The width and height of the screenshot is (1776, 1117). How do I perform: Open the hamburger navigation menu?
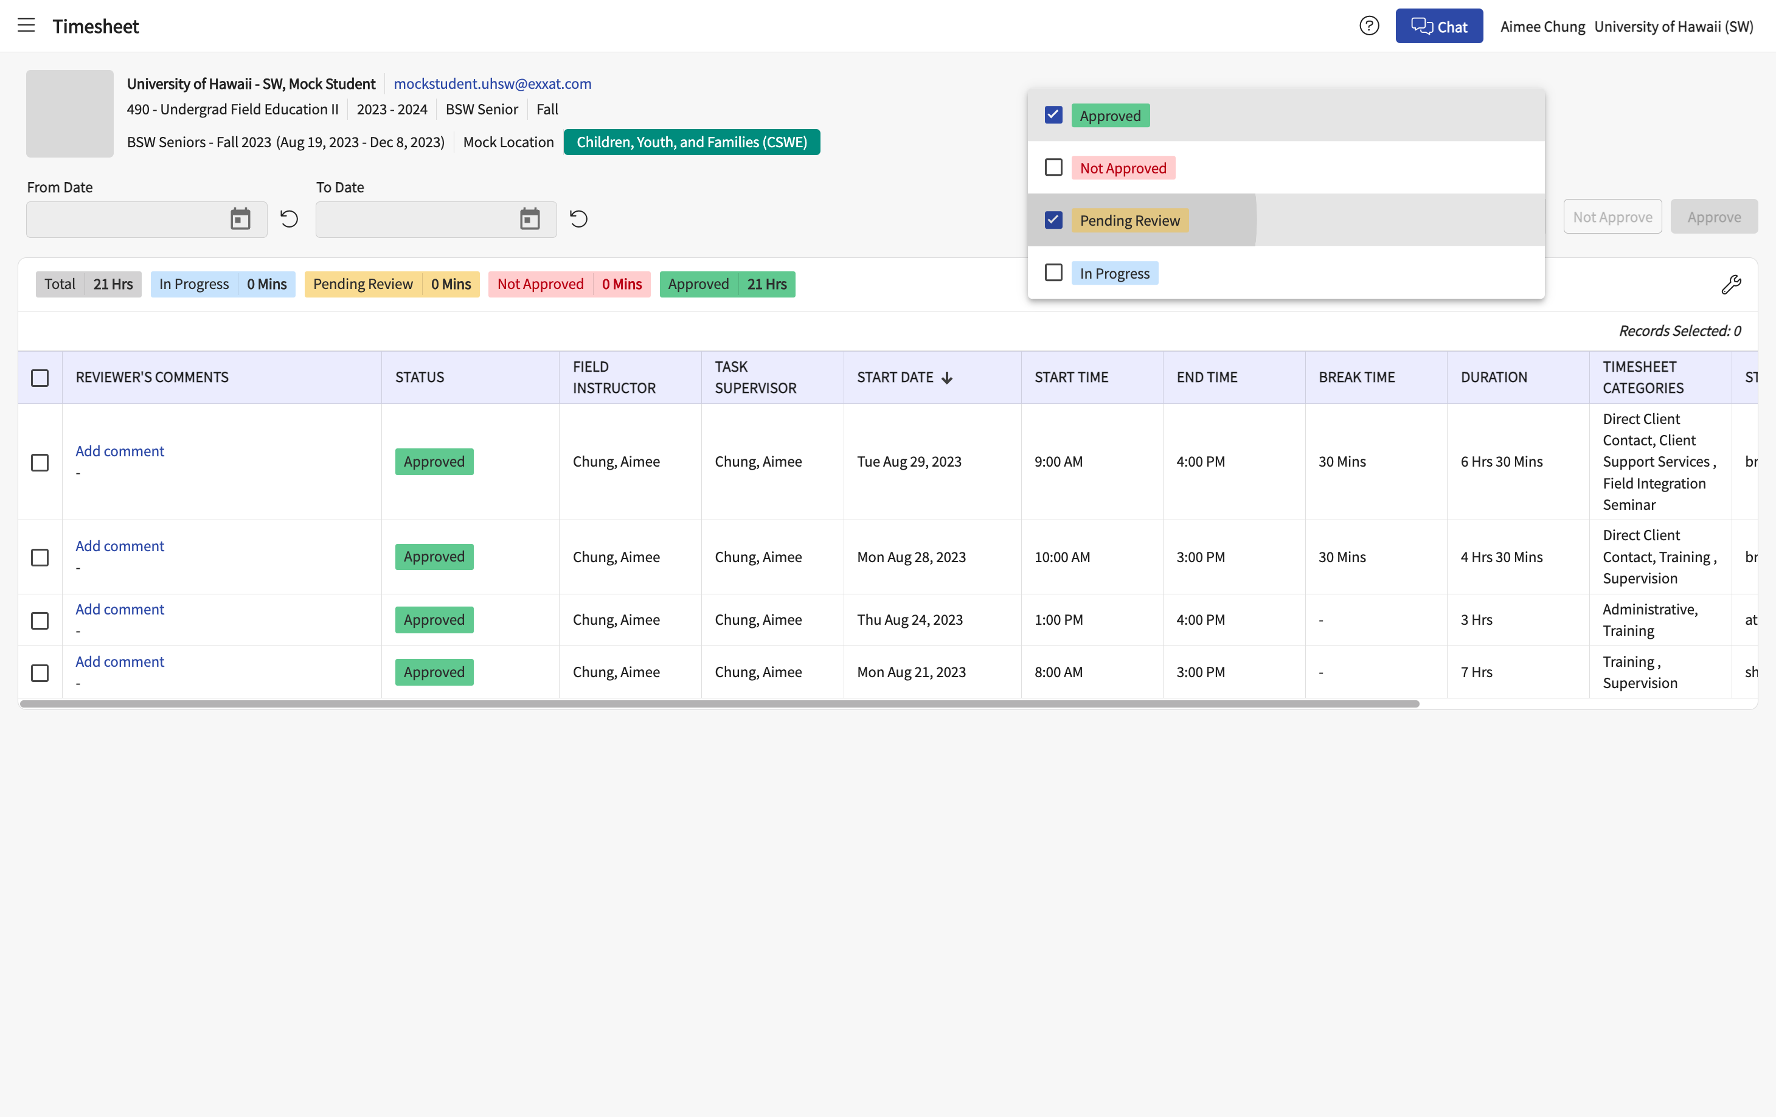pyautogui.click(x=27, y=26)
